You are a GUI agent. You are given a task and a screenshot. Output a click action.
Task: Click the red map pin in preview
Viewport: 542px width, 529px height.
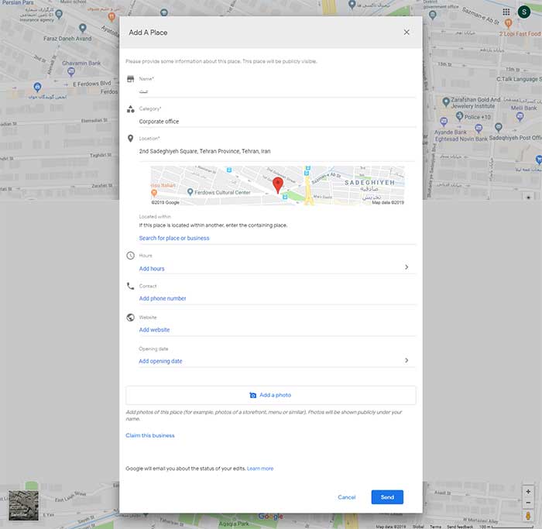[x=278, y=185]
